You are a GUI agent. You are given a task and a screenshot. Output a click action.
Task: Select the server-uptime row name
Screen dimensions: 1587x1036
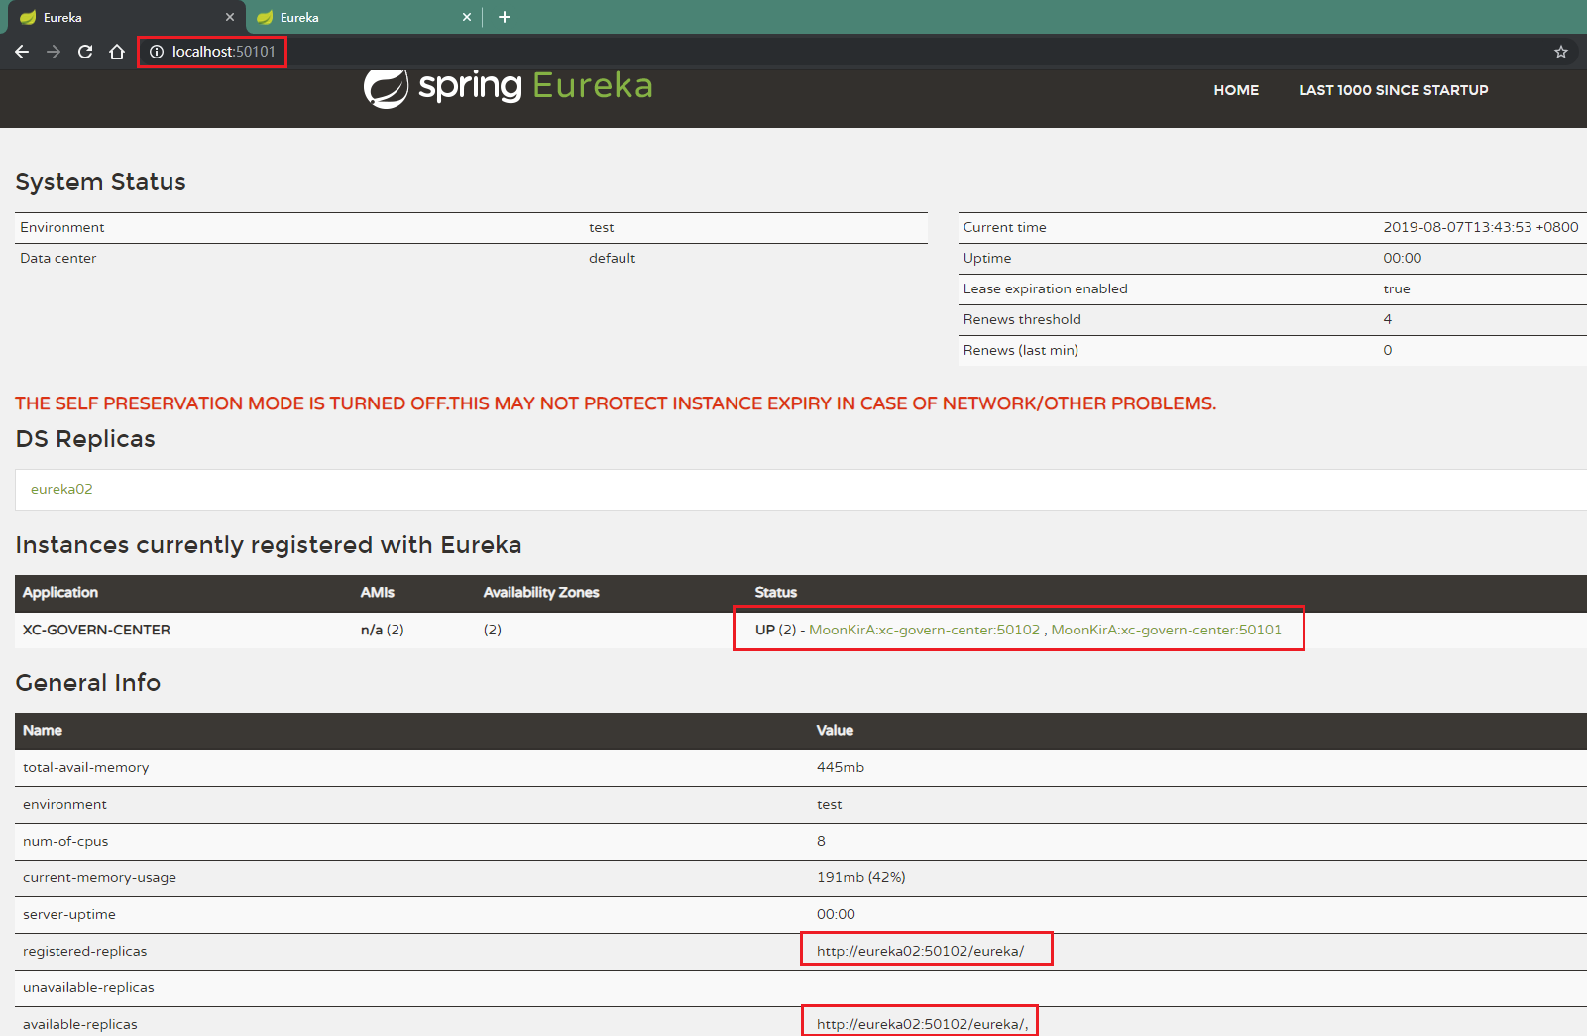[69, 914]
